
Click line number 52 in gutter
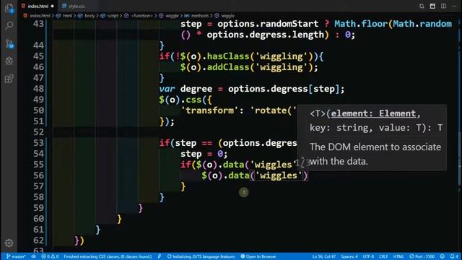click(38, 132)
